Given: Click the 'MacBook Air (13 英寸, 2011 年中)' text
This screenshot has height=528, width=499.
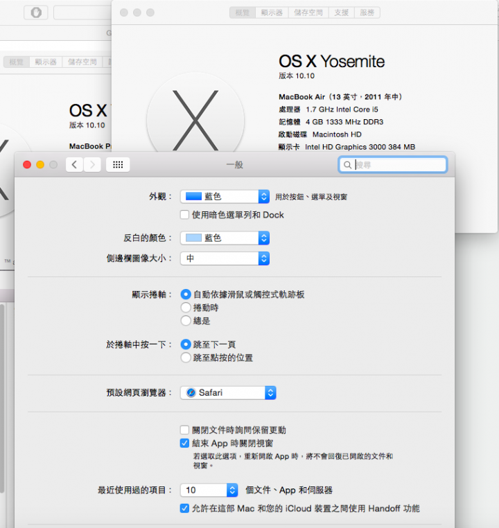Looking at the screenshot, I should point(340,97).
